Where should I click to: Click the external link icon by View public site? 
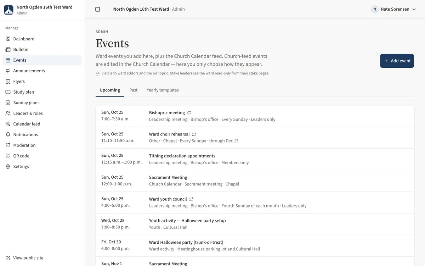(x=8, y=258)
